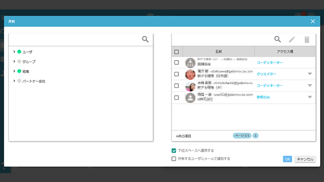Image resolution: width=324 pixels, height=182 pixels.
Task: Click the クリエイター access link
Action: coord(266,74)
